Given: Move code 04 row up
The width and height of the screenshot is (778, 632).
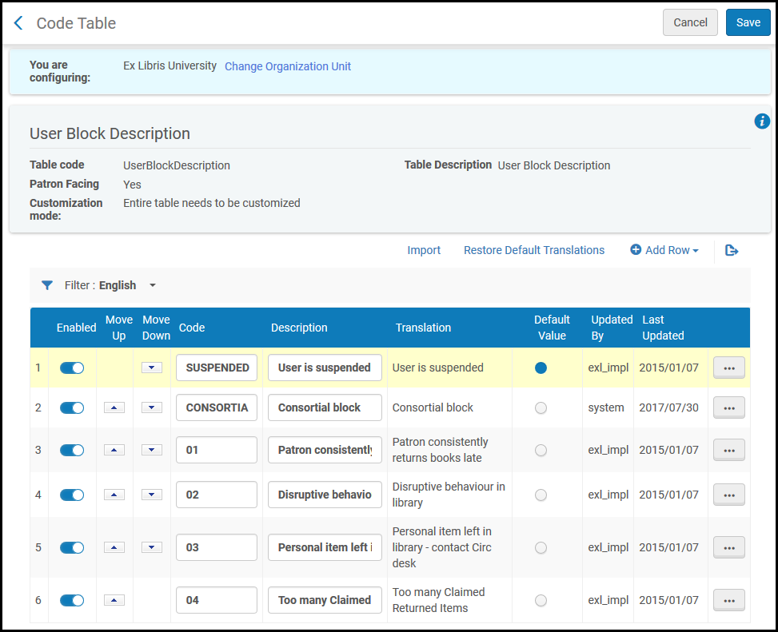Looking at the screenshot, I should click(x=114, y=600).
